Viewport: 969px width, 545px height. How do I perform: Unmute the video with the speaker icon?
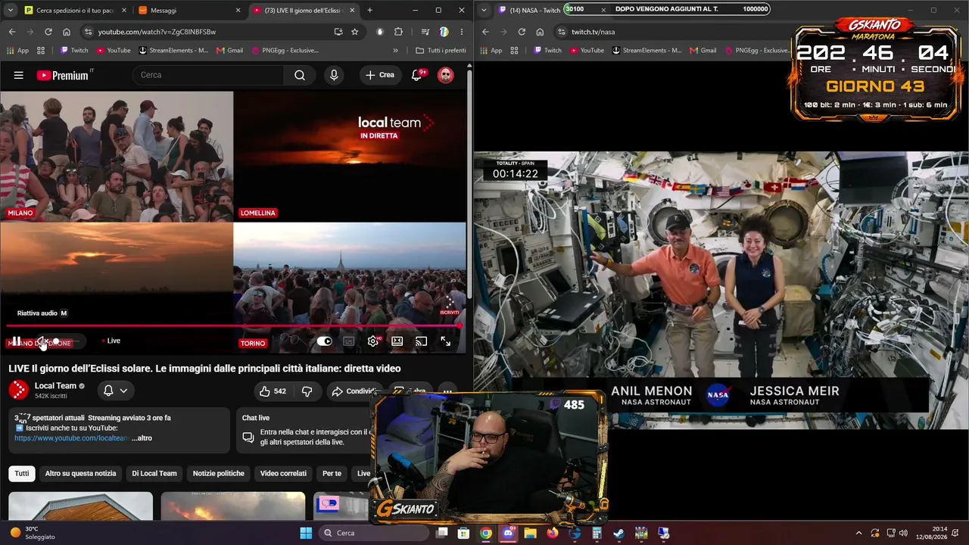click(41, 341)
